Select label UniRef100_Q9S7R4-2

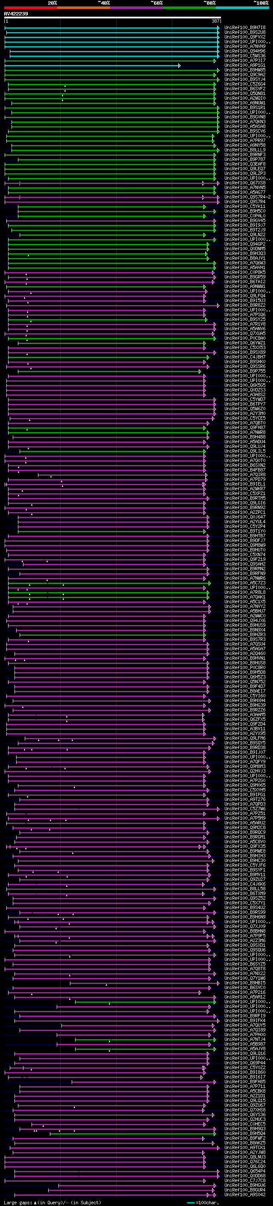(x=247, y=197)
